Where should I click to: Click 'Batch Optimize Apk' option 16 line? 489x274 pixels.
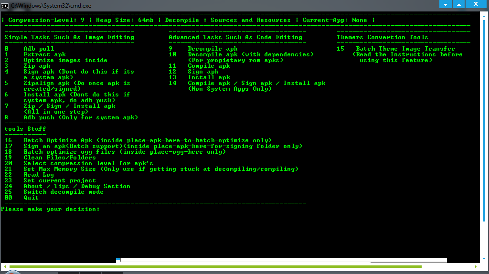click(148, 140)
